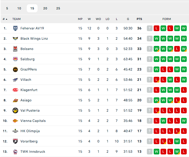The width and height of the screenshot is (189, 157).
Task: Select the 20 matches filter tab
Action: 45,8
